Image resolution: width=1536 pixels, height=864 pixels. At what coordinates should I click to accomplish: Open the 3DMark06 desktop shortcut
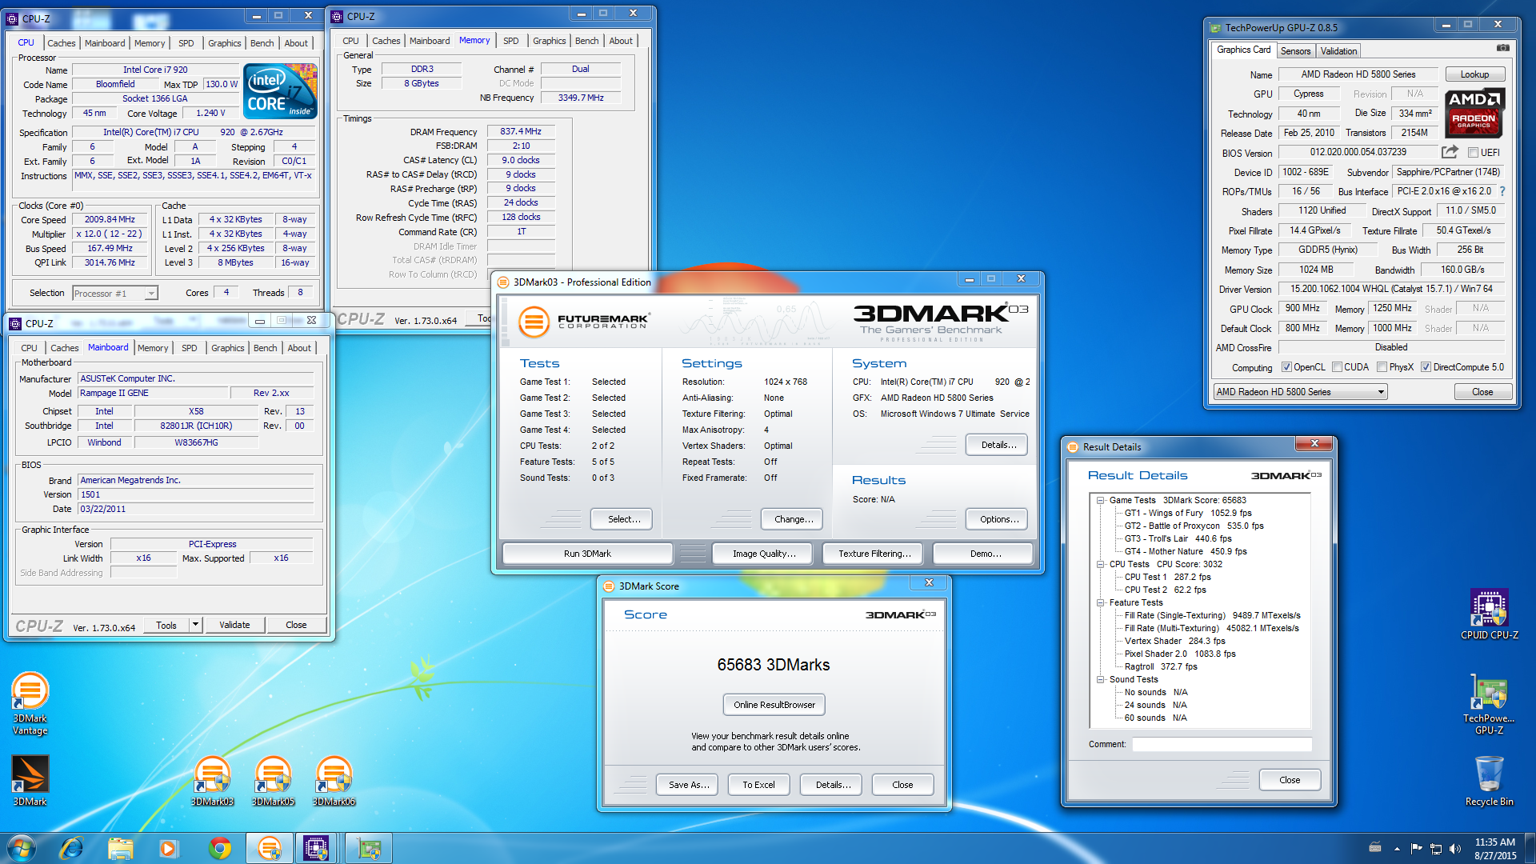[x=334, y=781]
